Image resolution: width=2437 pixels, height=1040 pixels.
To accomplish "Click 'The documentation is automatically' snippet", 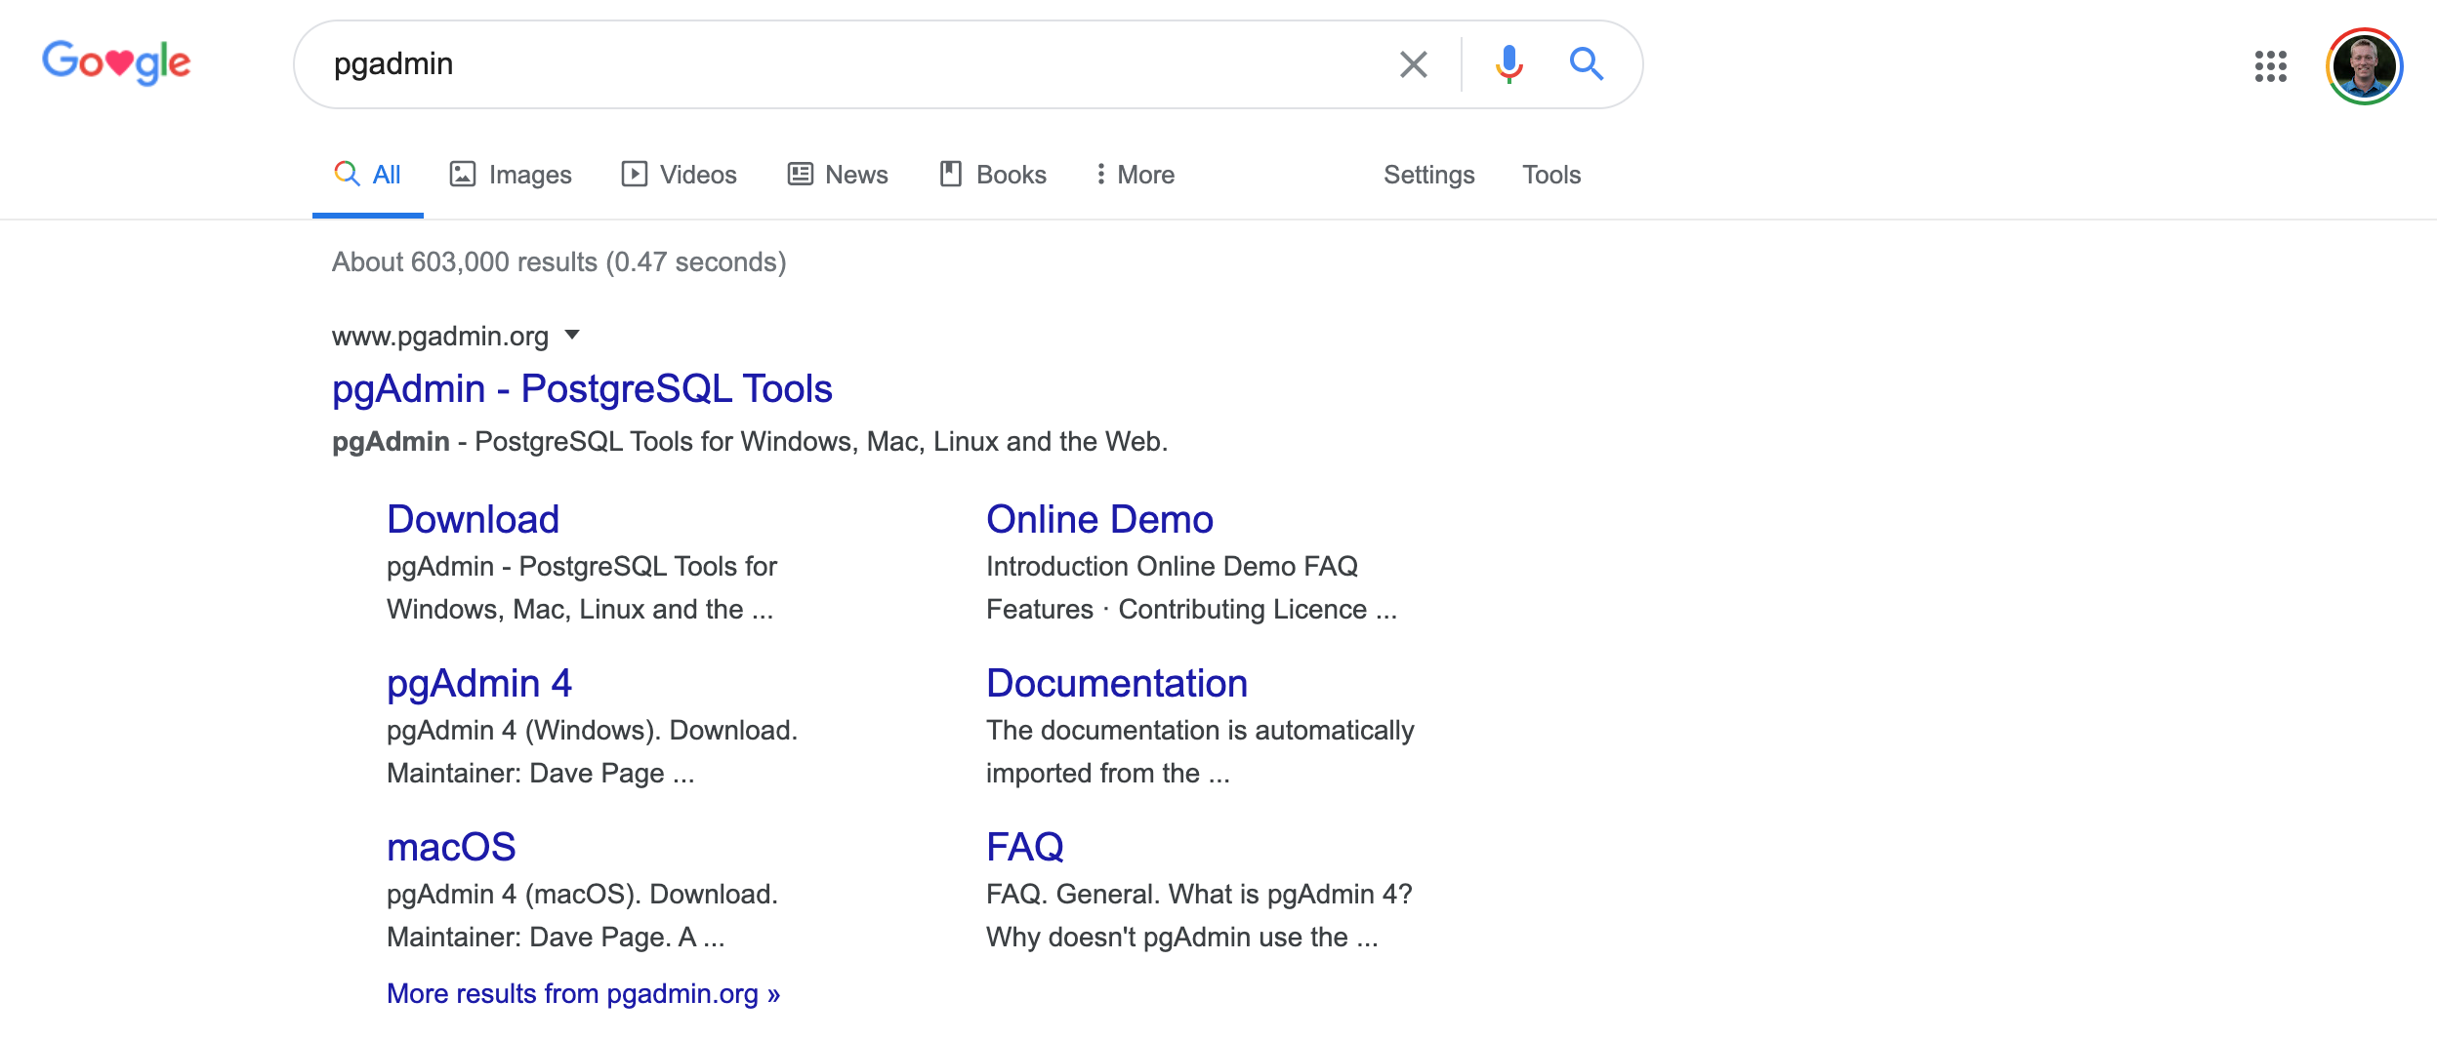I will point(1200,730).
